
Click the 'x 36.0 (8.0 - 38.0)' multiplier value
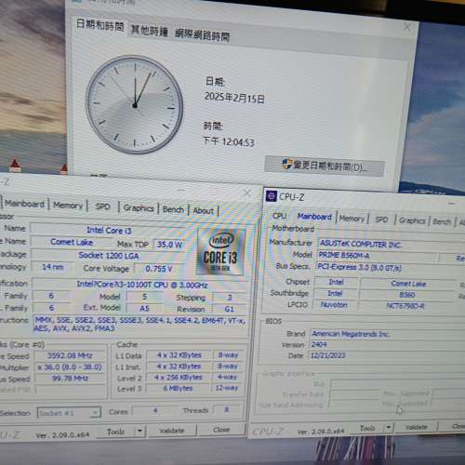[70, 367]
